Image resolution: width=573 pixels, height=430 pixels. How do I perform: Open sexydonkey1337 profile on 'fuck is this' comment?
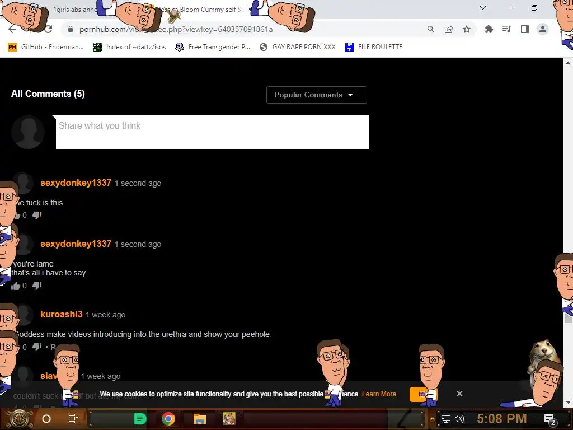(x=76, y=183)
